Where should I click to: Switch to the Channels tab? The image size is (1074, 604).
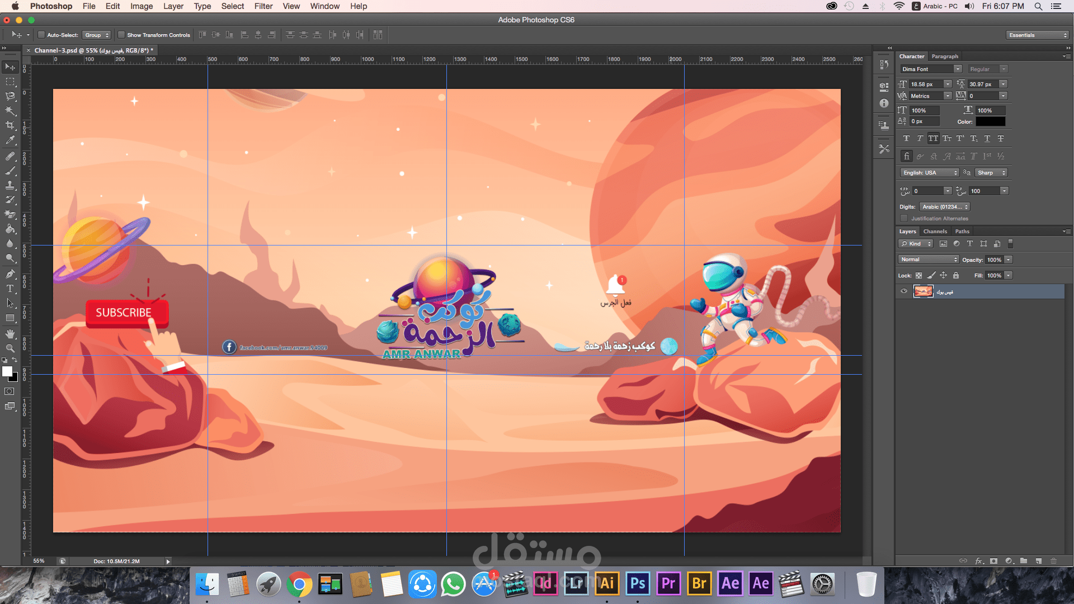pos(935,231)
